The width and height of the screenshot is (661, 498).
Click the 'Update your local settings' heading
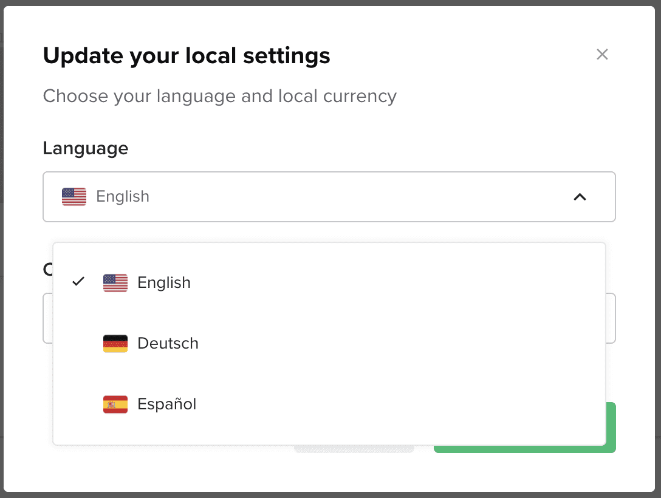(187, 55)
